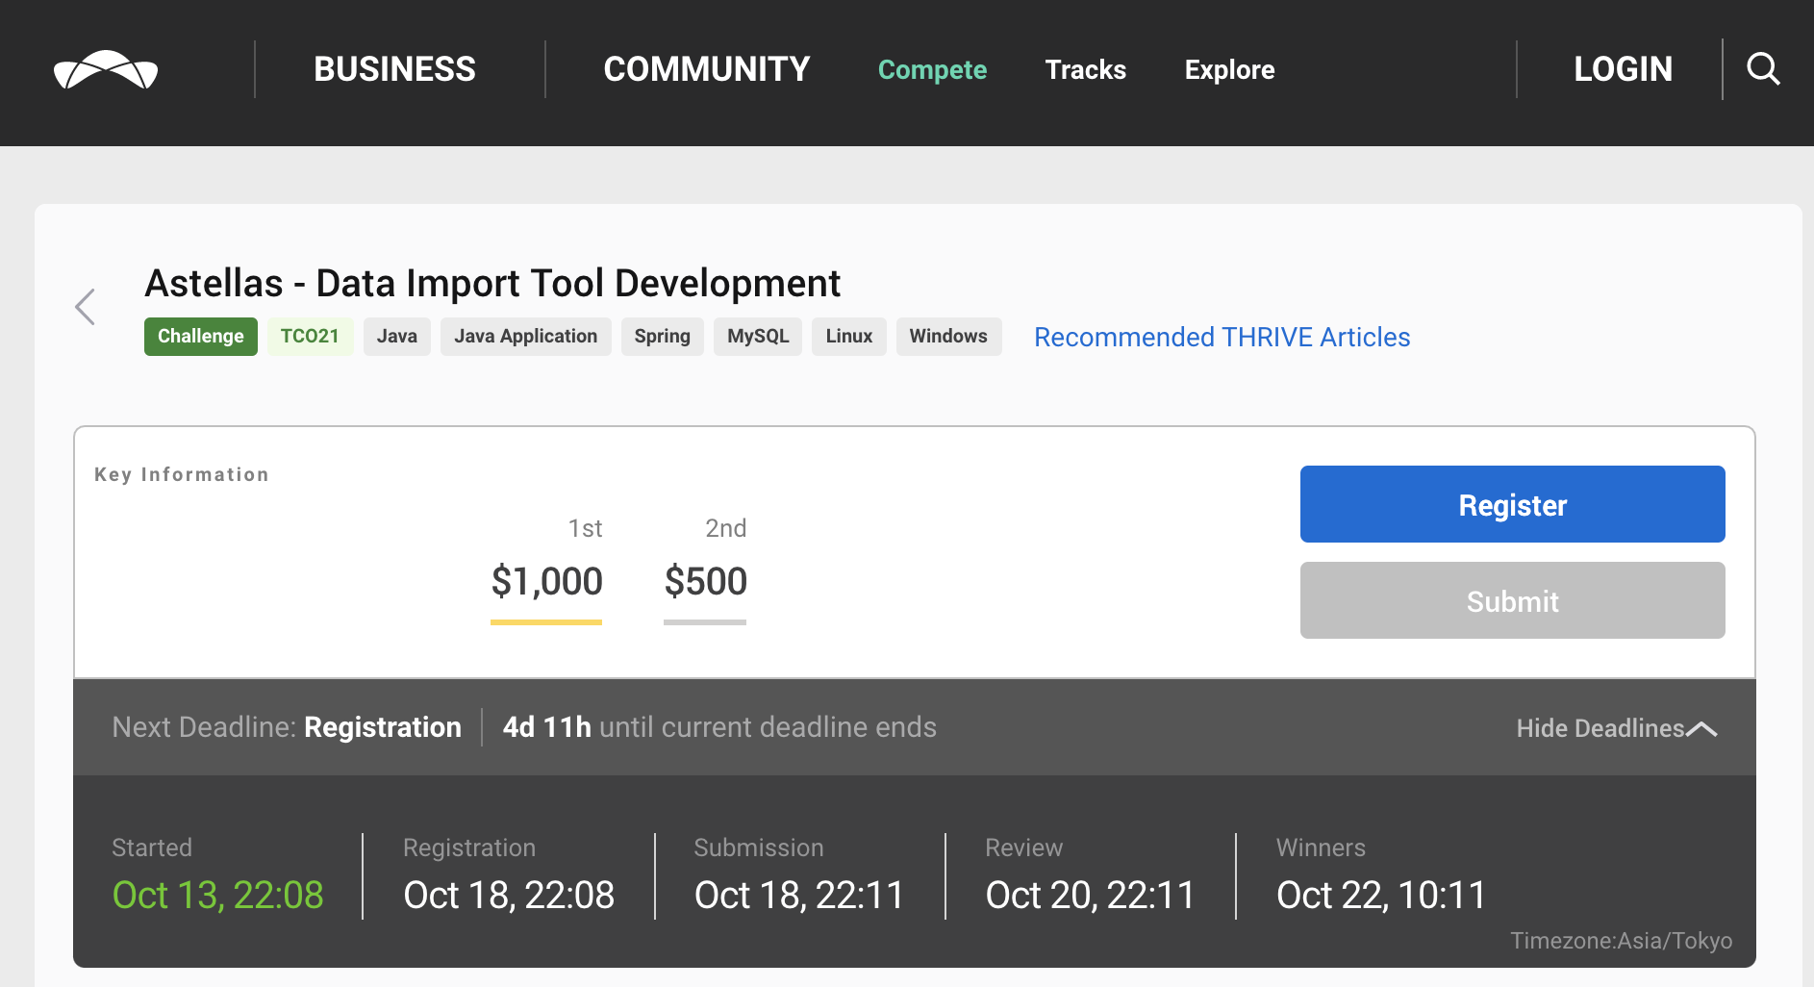Click Registration deadline Oct 18, 22:08

coord(509,895)
